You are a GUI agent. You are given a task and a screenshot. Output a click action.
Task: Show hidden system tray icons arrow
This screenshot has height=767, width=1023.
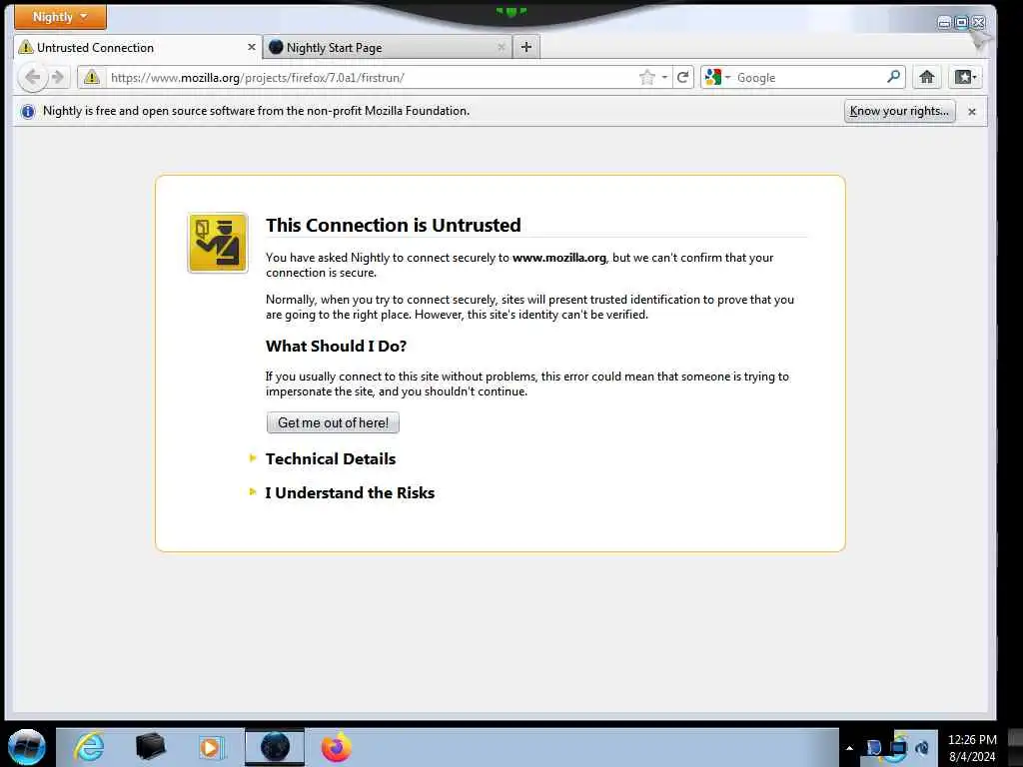tap(849, 748)
